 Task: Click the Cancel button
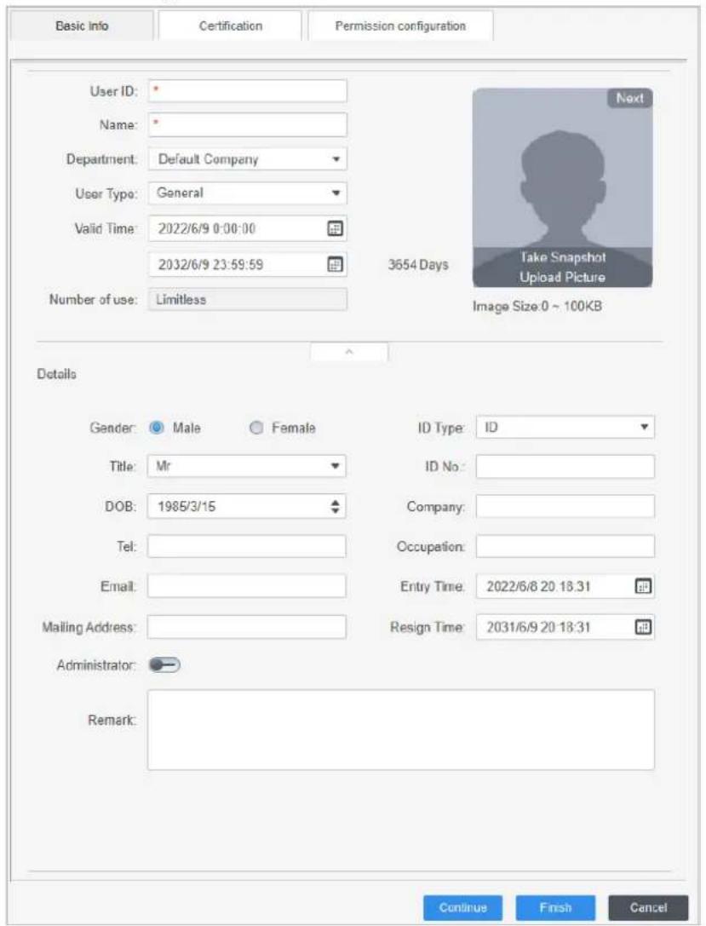pos(648,908)
